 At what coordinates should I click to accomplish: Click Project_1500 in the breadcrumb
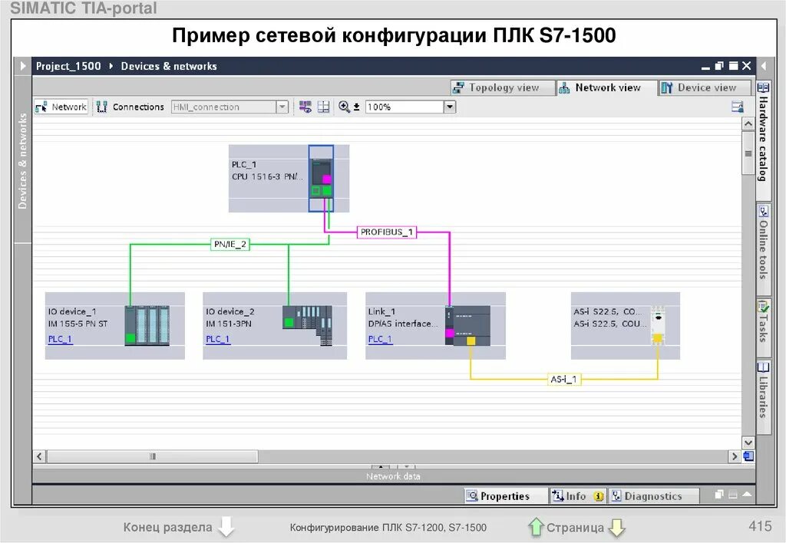tap(68, 66)
